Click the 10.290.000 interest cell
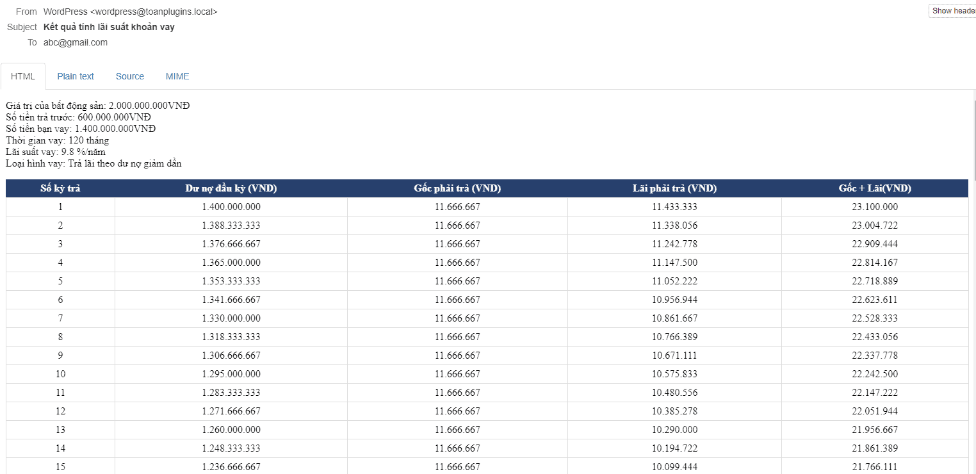 (x=674, y=430)
